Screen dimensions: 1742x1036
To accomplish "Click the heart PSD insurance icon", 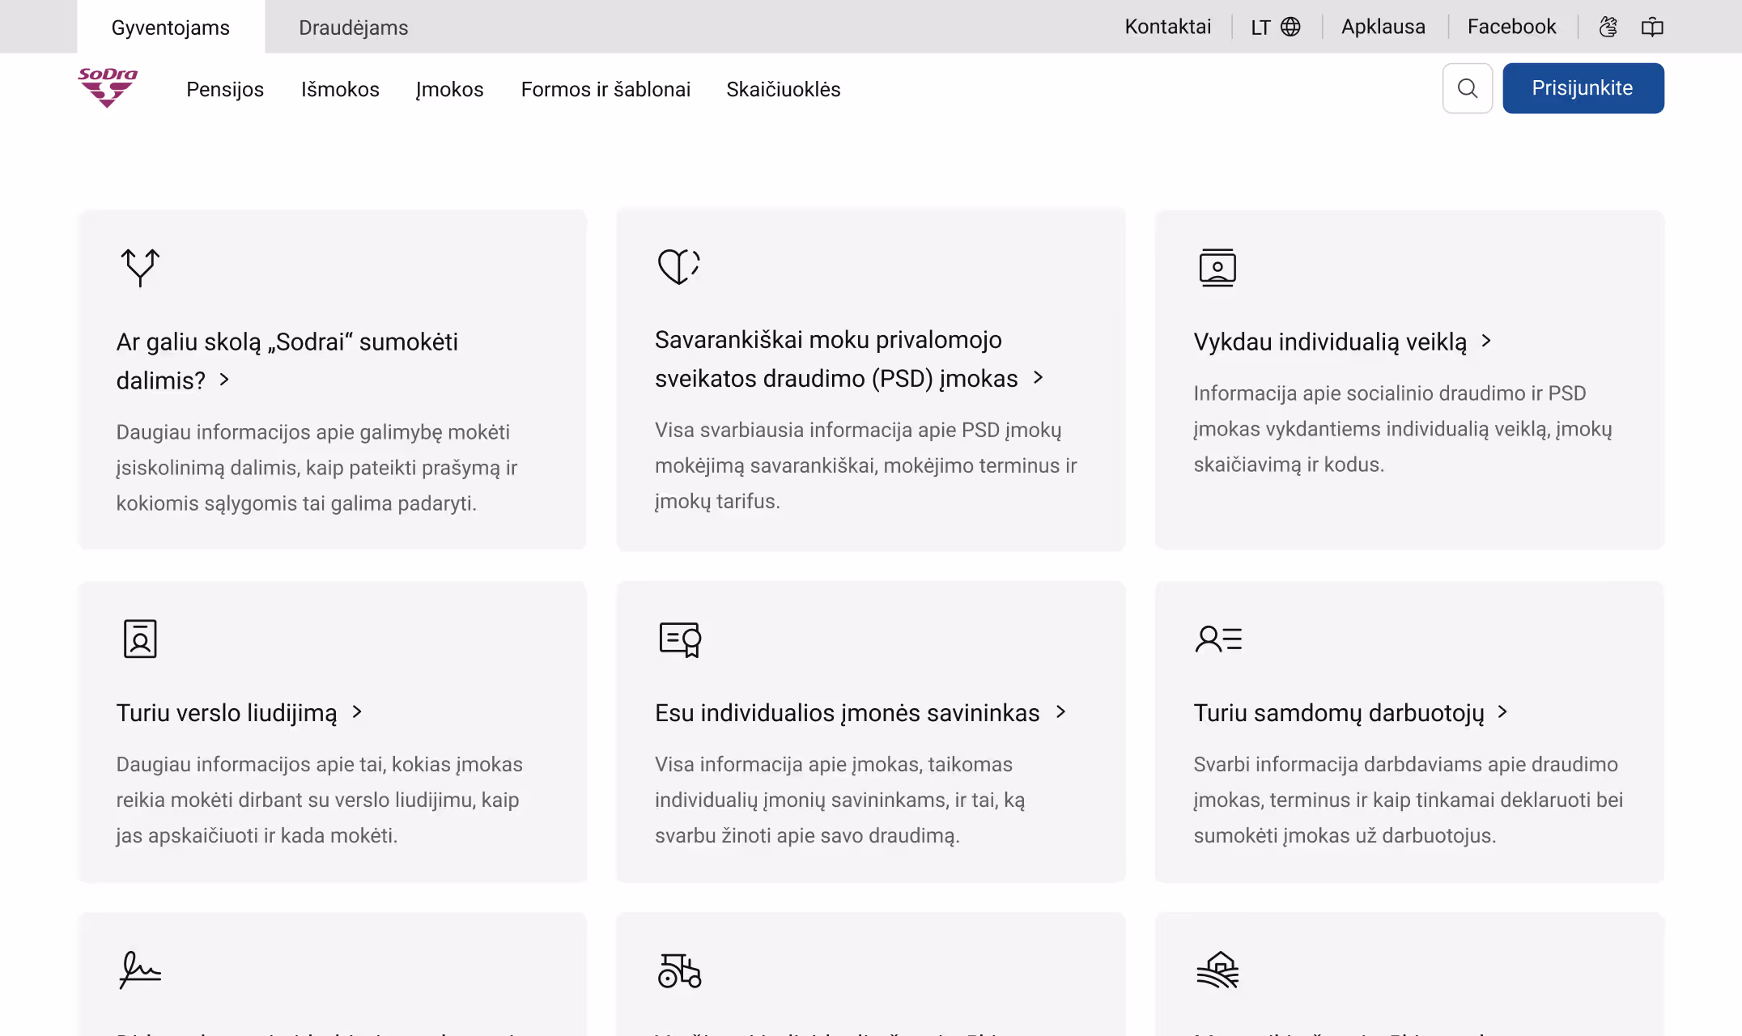I will (678, 265).
